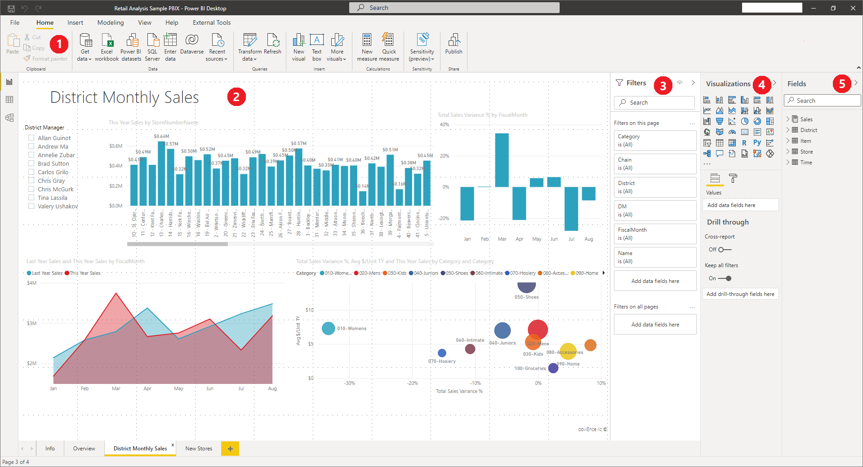
Task: Switch to the Modeling ribbon tab
Action: click(111, 22)
